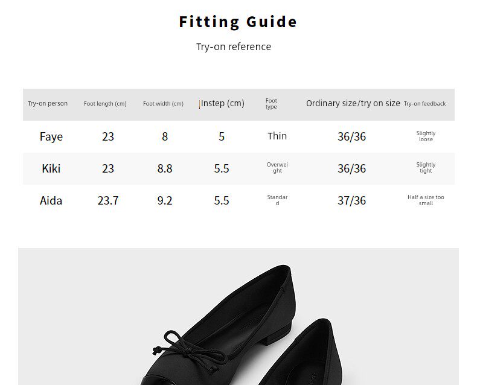The width and height of the screenshot is (477, 385).
Task: Click the "Fitting Guide" heading
Action: [238, 22]
